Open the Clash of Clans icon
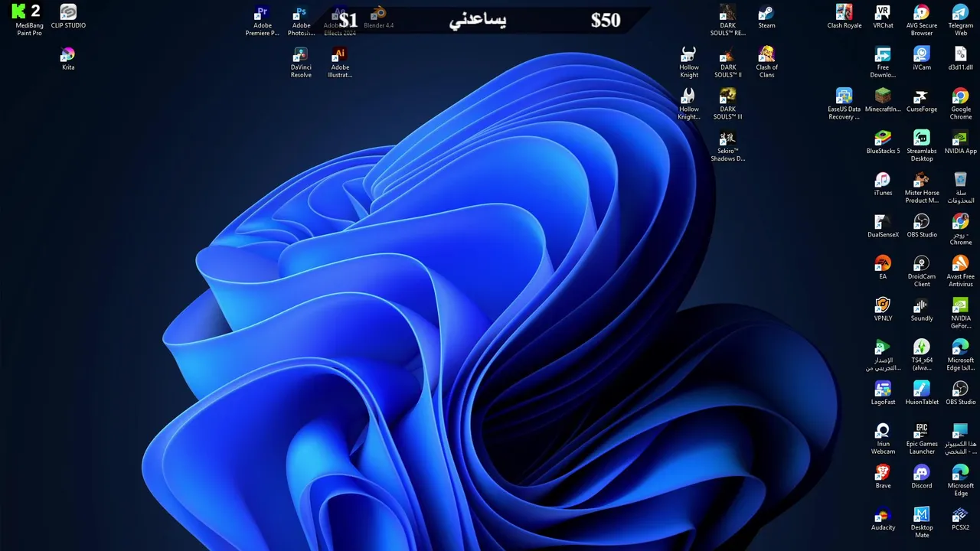 point(766,62)
